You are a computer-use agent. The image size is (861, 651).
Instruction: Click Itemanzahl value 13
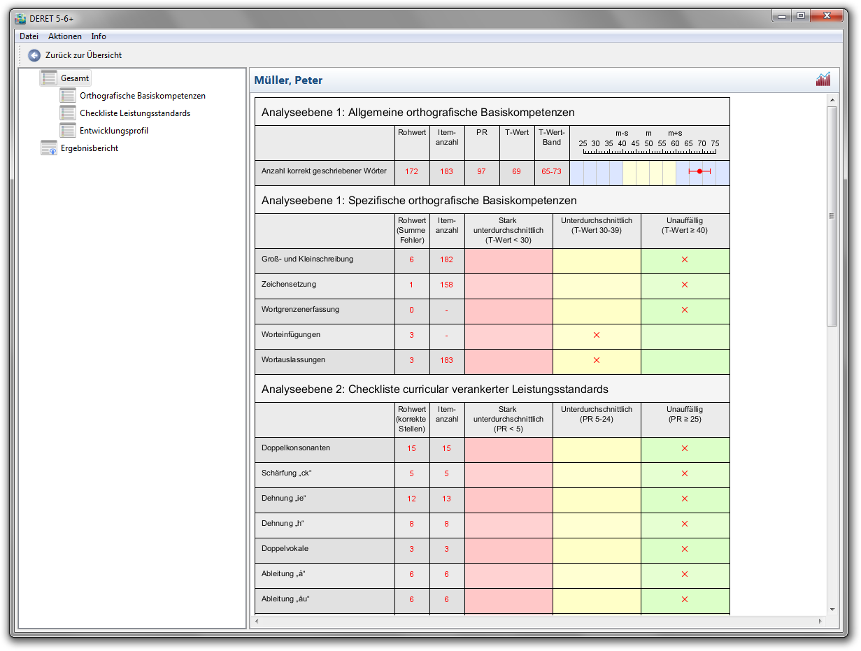(x=446, y=499)
